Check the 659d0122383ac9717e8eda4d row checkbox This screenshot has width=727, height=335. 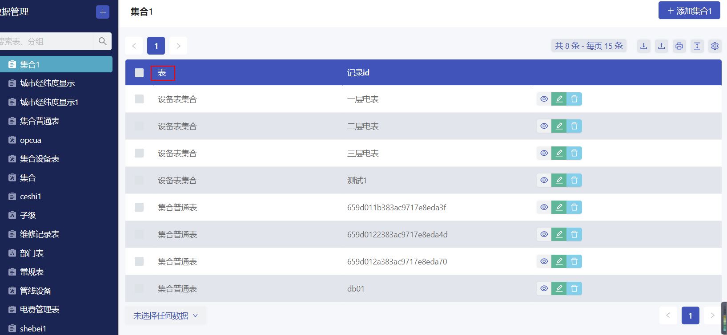click(x=139, y=234)
